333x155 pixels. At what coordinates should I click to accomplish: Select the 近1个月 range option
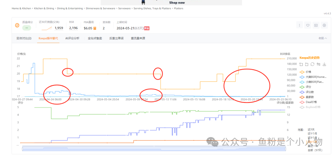click(x=312, y=134)
